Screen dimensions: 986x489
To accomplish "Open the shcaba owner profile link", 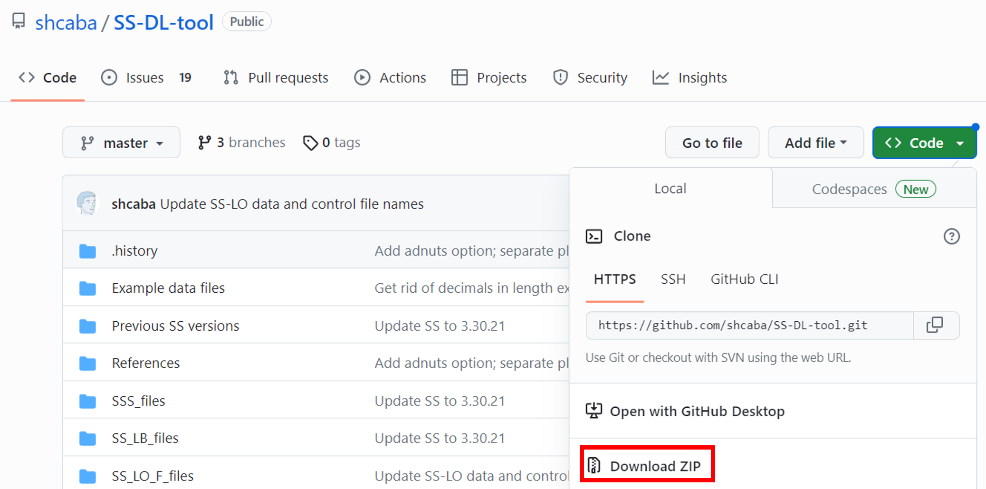I will pyautogui.click(x=66, y=22).
